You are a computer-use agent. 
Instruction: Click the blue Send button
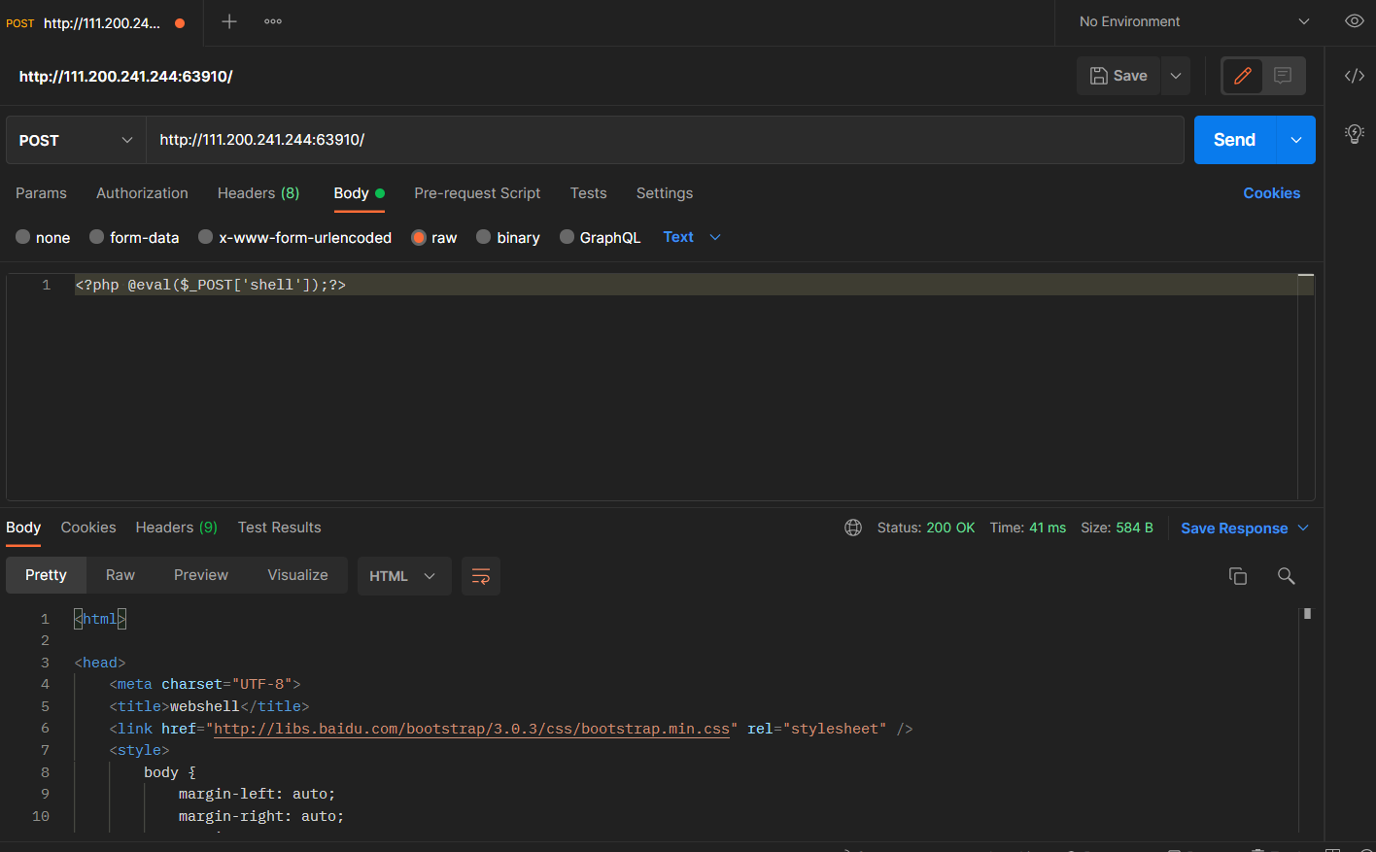1234,140
